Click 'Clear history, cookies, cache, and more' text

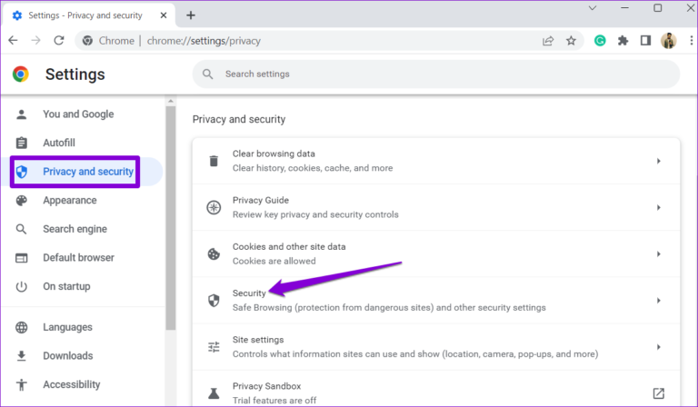(313, 168)
